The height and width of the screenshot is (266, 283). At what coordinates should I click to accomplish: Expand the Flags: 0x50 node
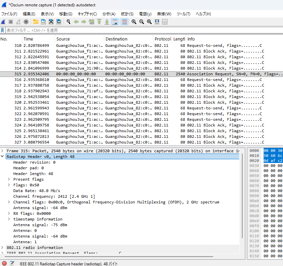pyautogui.click(x=9, y=185)
